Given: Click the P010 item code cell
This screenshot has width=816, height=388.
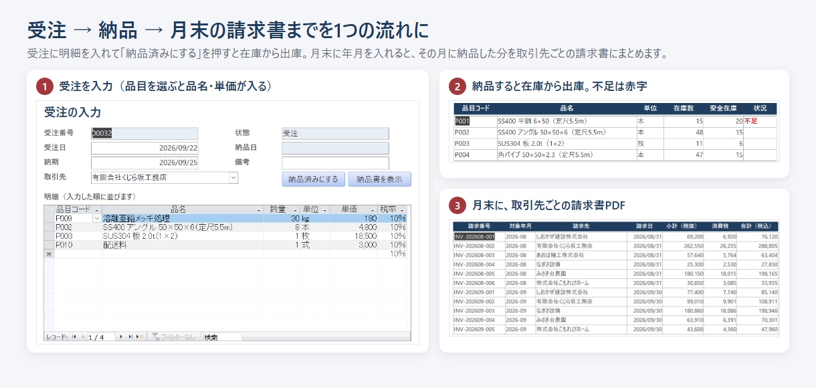Looking at the screenshot, I should (x=78, y=245).
